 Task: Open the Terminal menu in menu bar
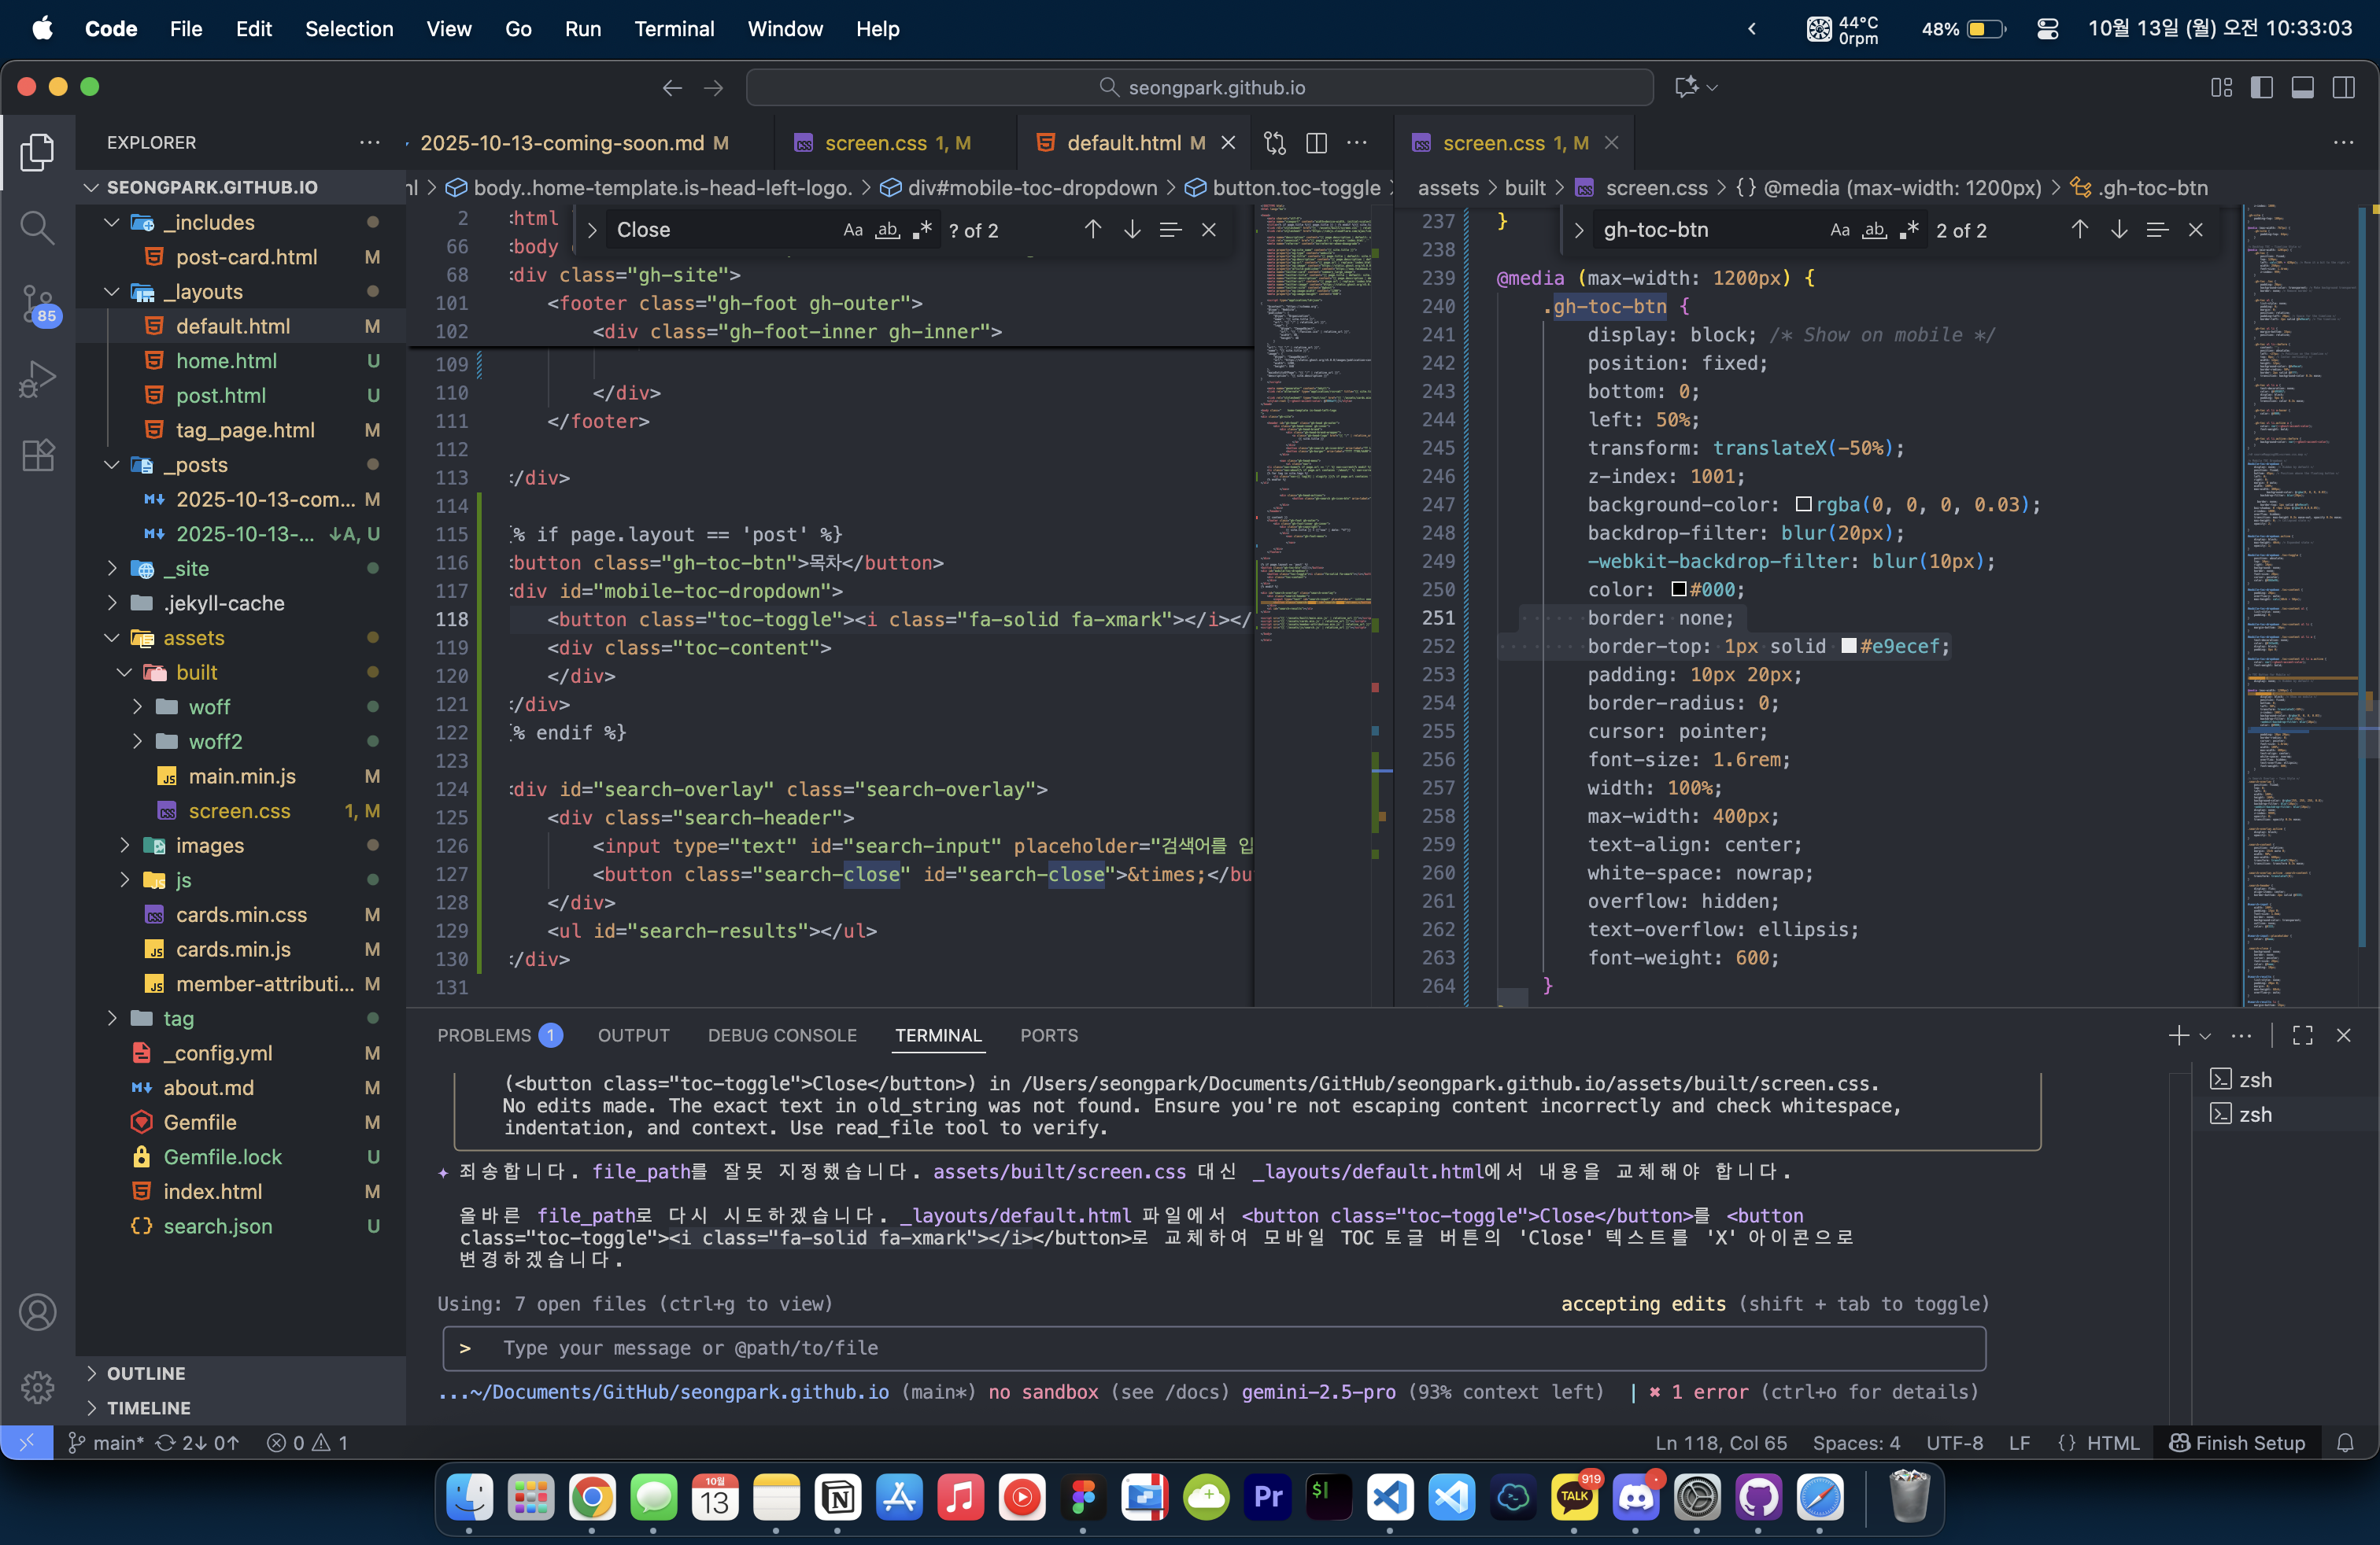(674, 29)
